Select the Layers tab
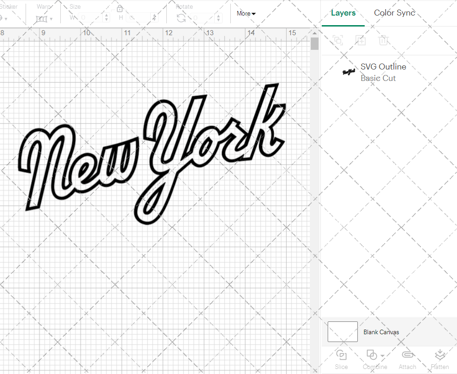457x374 pixels. (x=343, y=13)
